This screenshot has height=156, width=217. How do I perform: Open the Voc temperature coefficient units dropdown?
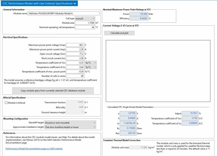(91, 63)
